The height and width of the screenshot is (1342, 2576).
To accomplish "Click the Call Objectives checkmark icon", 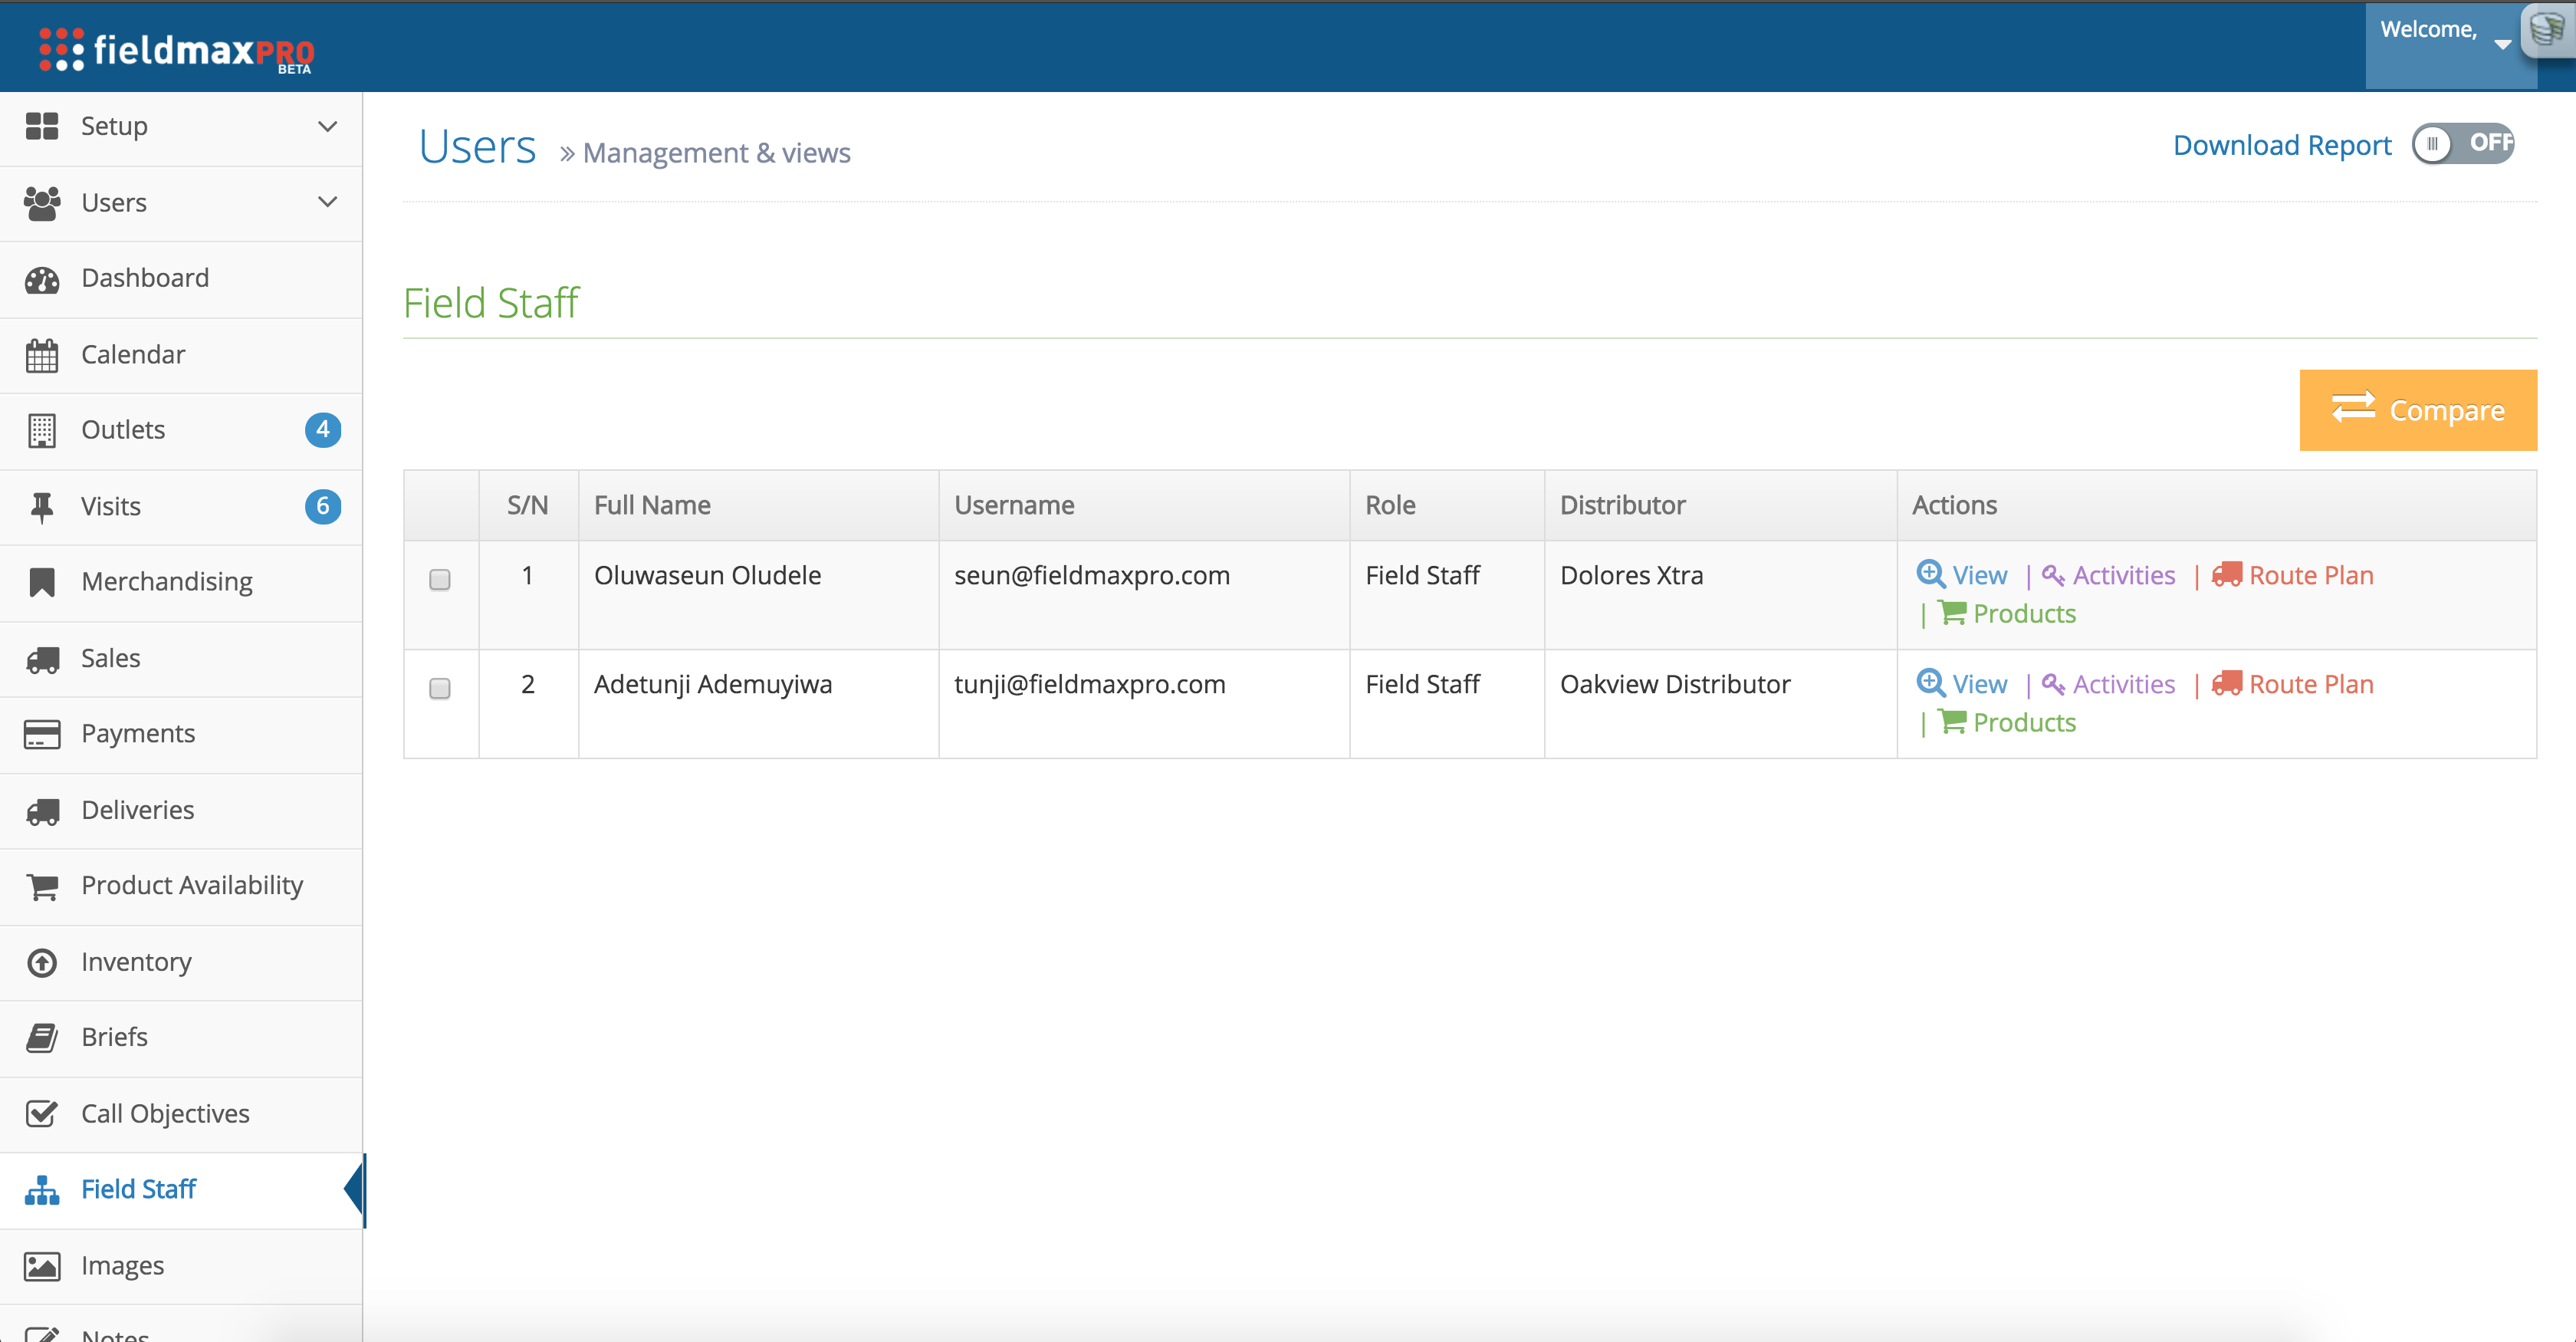I will (42, 1113).
